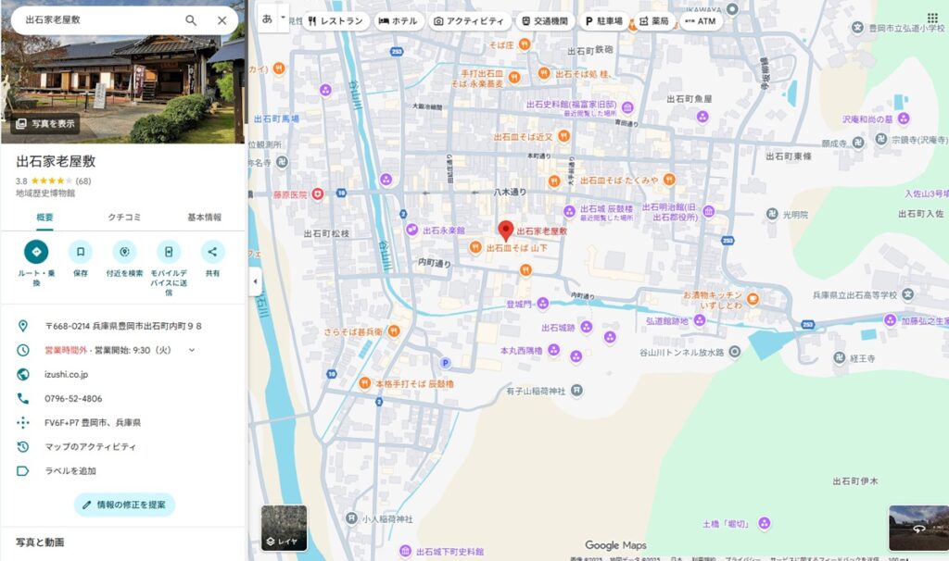949x561 pixels.
Task: Click the red pin for 出石家老屋敷
Action: click(x=505, y=231)
